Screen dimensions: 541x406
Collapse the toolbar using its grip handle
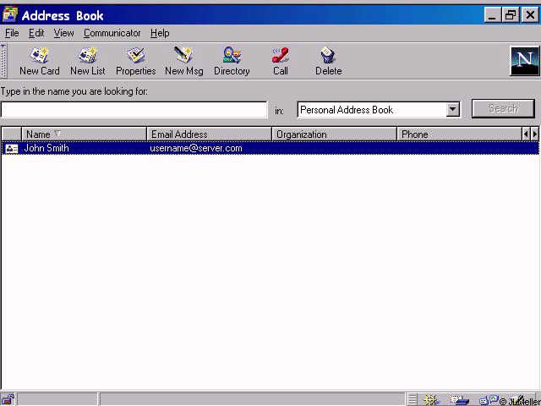click(x=3, y=61)
